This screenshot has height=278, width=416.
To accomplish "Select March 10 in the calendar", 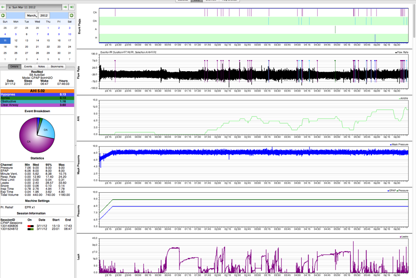I will [x=70, y=34].
